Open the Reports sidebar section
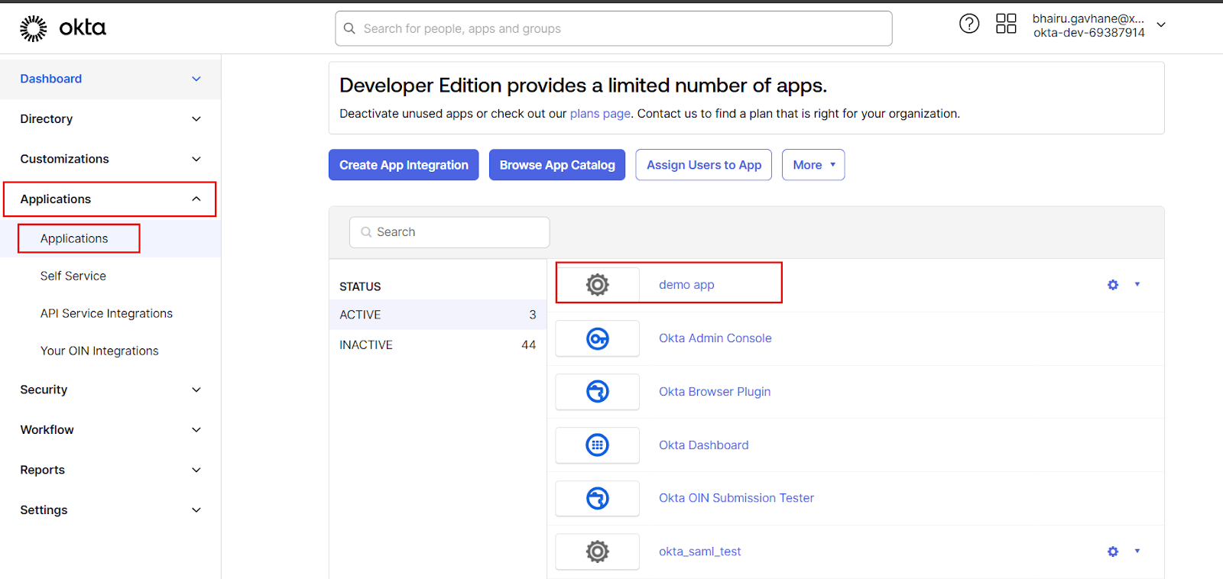 tap(110, 470)
